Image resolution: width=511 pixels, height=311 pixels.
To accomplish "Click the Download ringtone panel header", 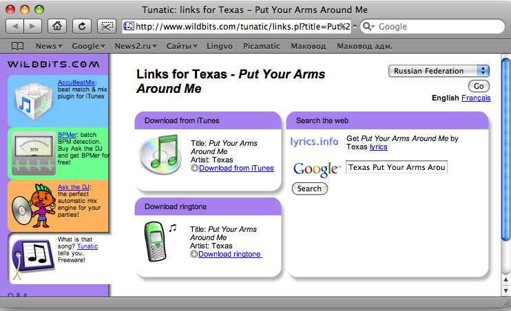I will pyautogui.click(x=208, y=206).
